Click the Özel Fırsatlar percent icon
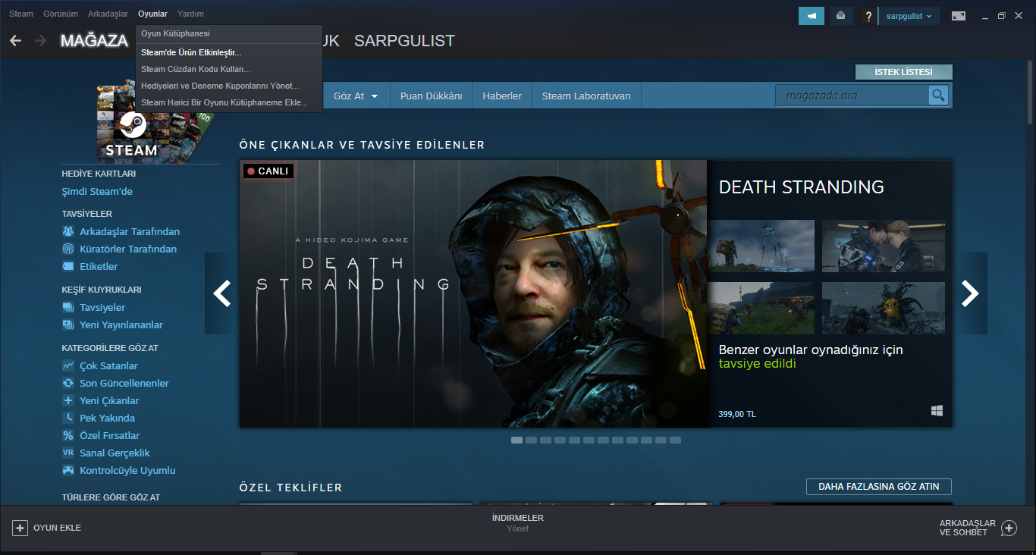Screen dimensions: 1036x555 pyautogui.click(x=68, y=435)
